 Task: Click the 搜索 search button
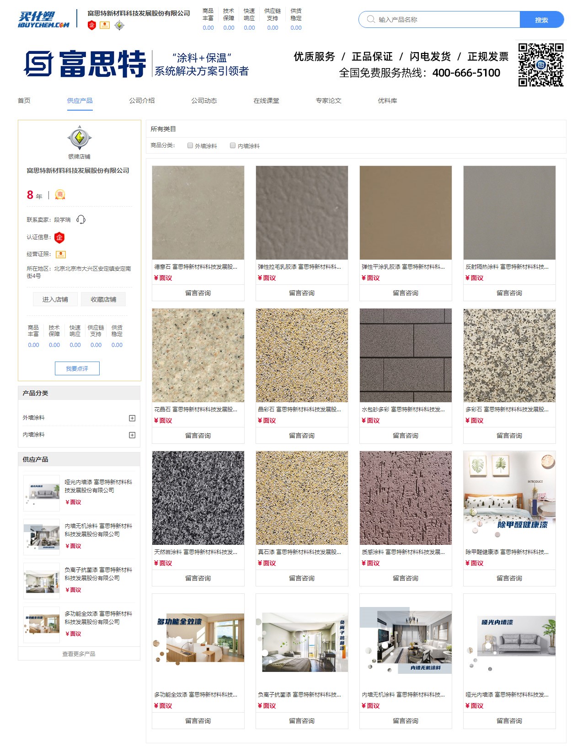[x=542, y=20]
